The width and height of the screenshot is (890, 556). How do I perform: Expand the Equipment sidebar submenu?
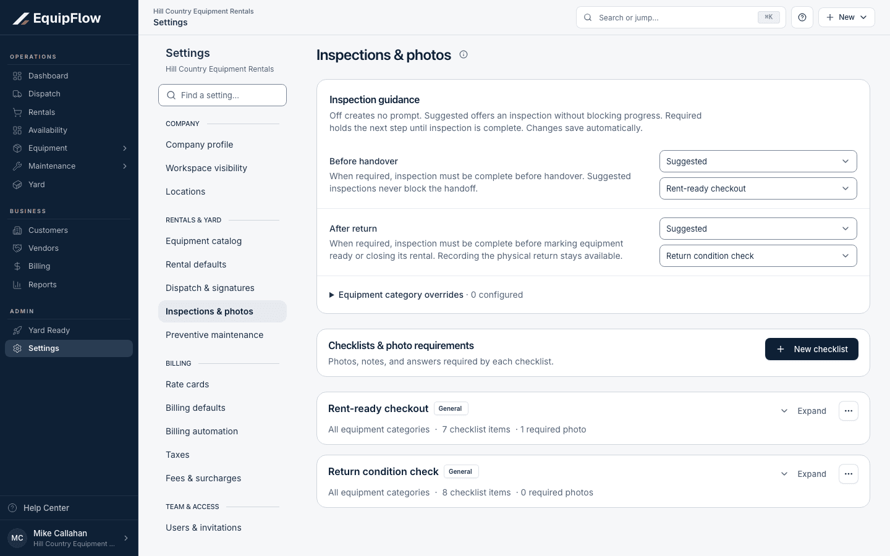[125, 148]
